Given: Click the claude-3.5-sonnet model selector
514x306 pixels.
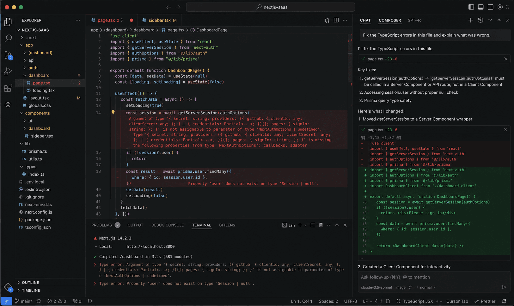Looking at the screenshot, I should pyautogui.click(x=376, y=287).
